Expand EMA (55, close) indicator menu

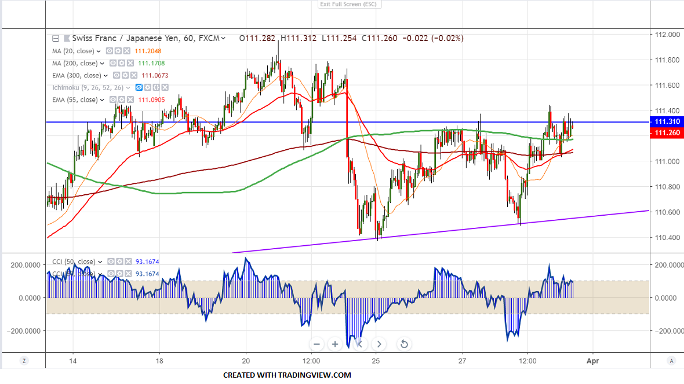[102, 99]
